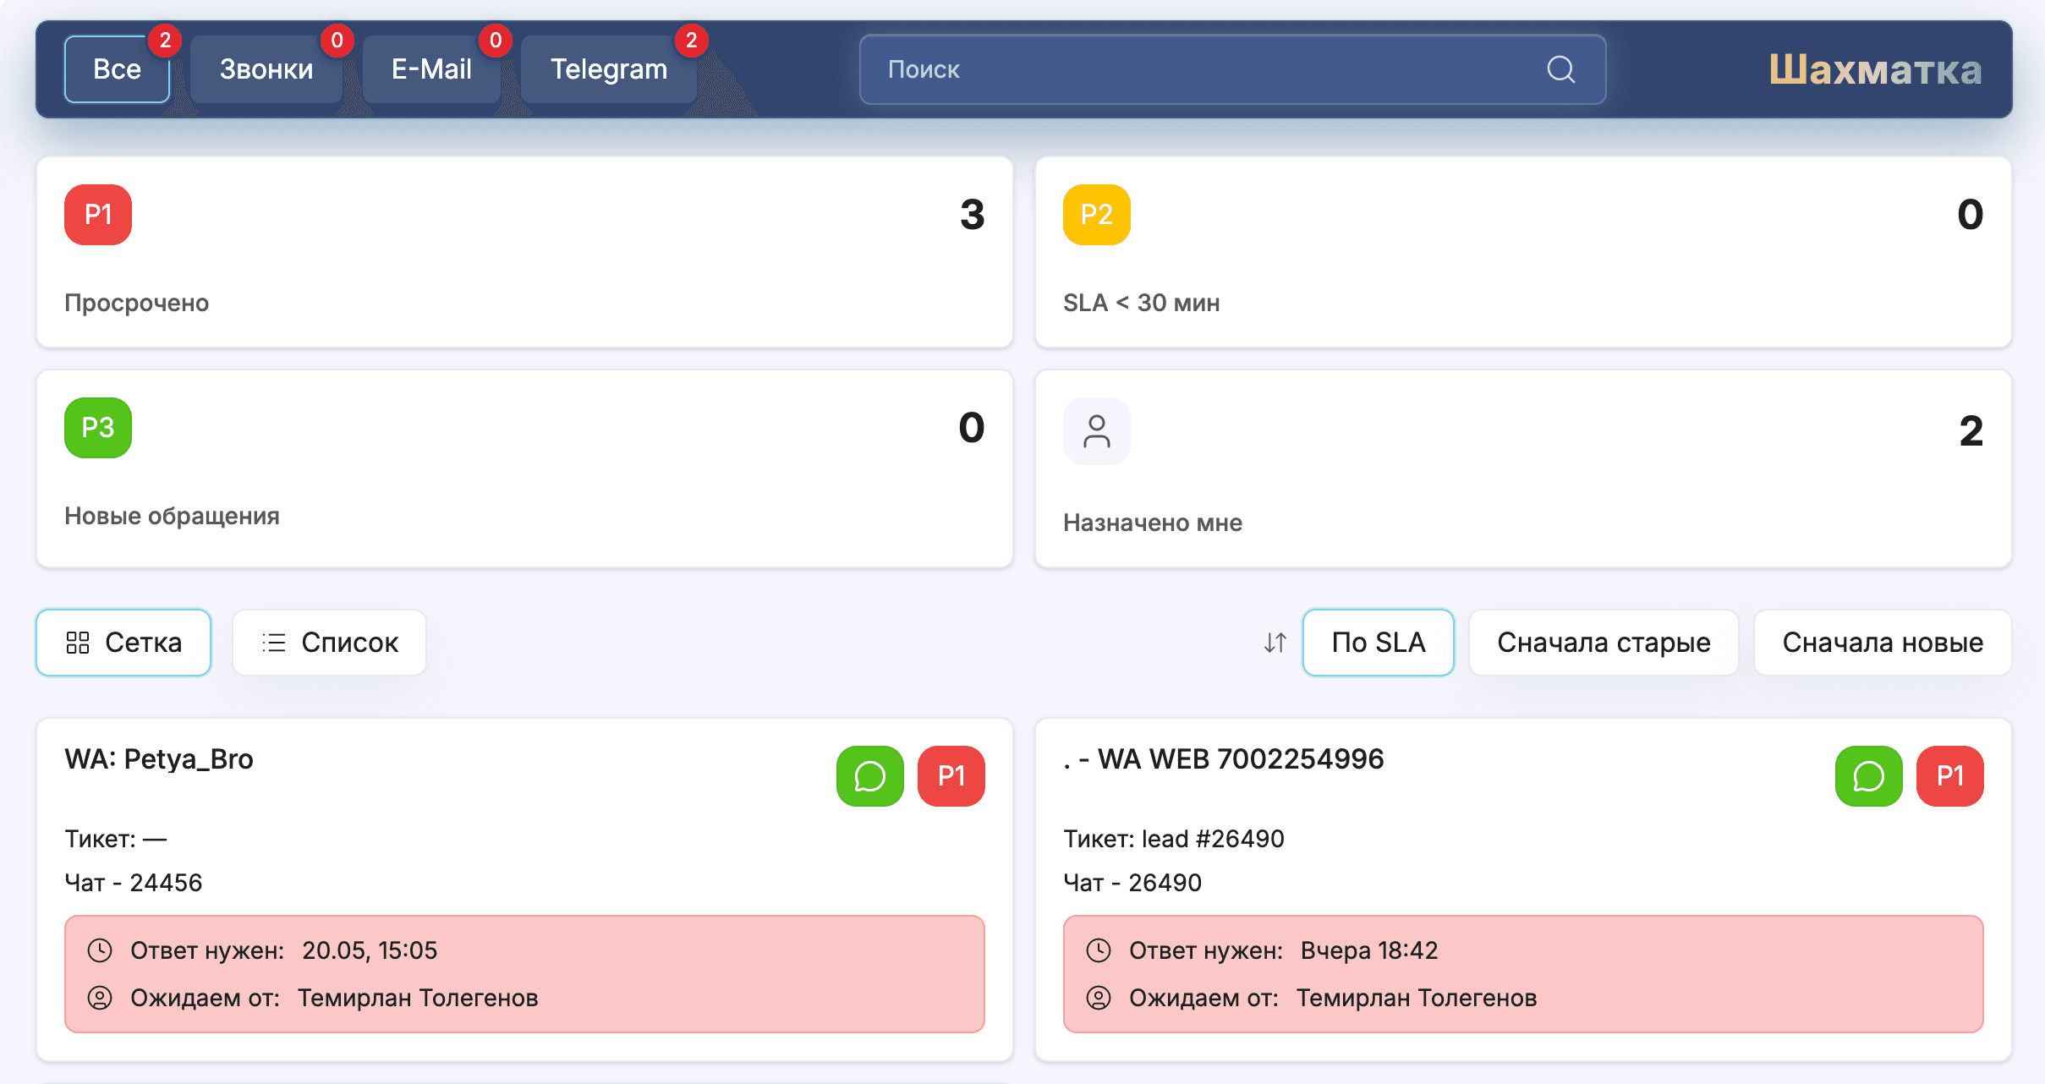Sort by Сначала старые
The width and height of the screenshot is (2045, 1084).
[1604, 643]
